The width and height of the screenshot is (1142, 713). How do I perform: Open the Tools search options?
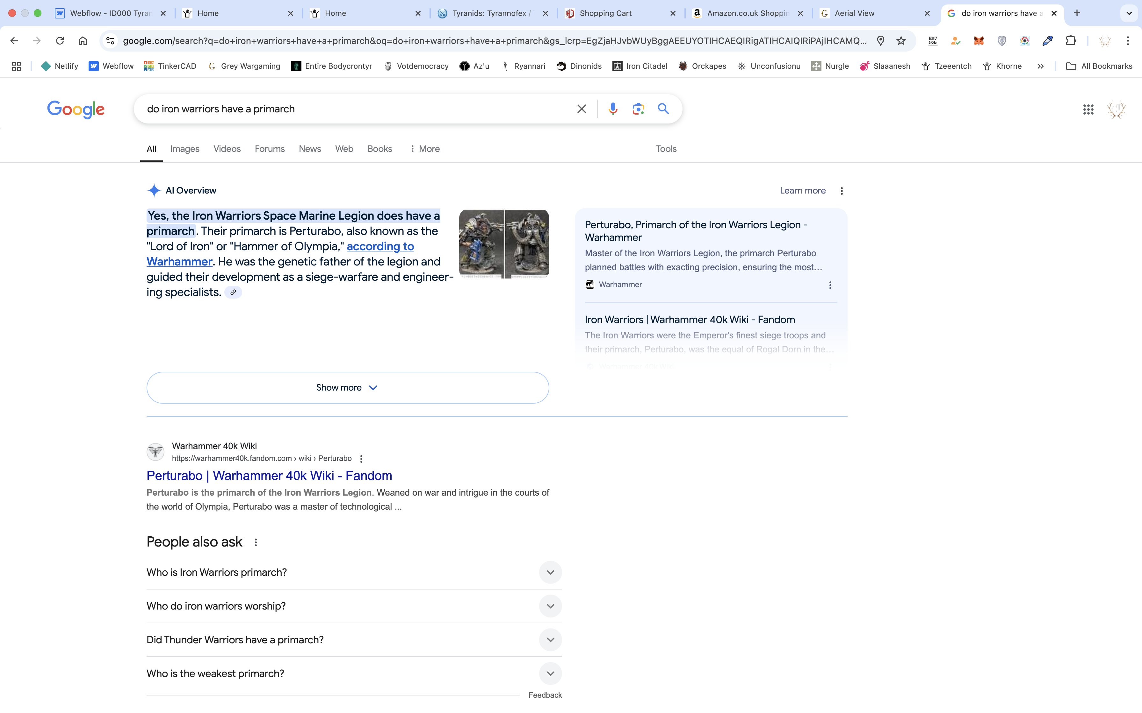(666, 149)
